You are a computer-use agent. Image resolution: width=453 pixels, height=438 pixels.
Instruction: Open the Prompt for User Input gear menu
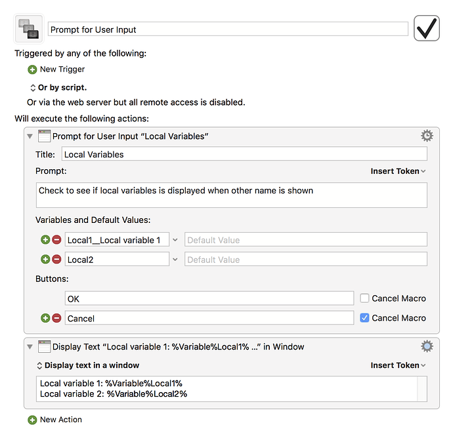click(427, 136)
